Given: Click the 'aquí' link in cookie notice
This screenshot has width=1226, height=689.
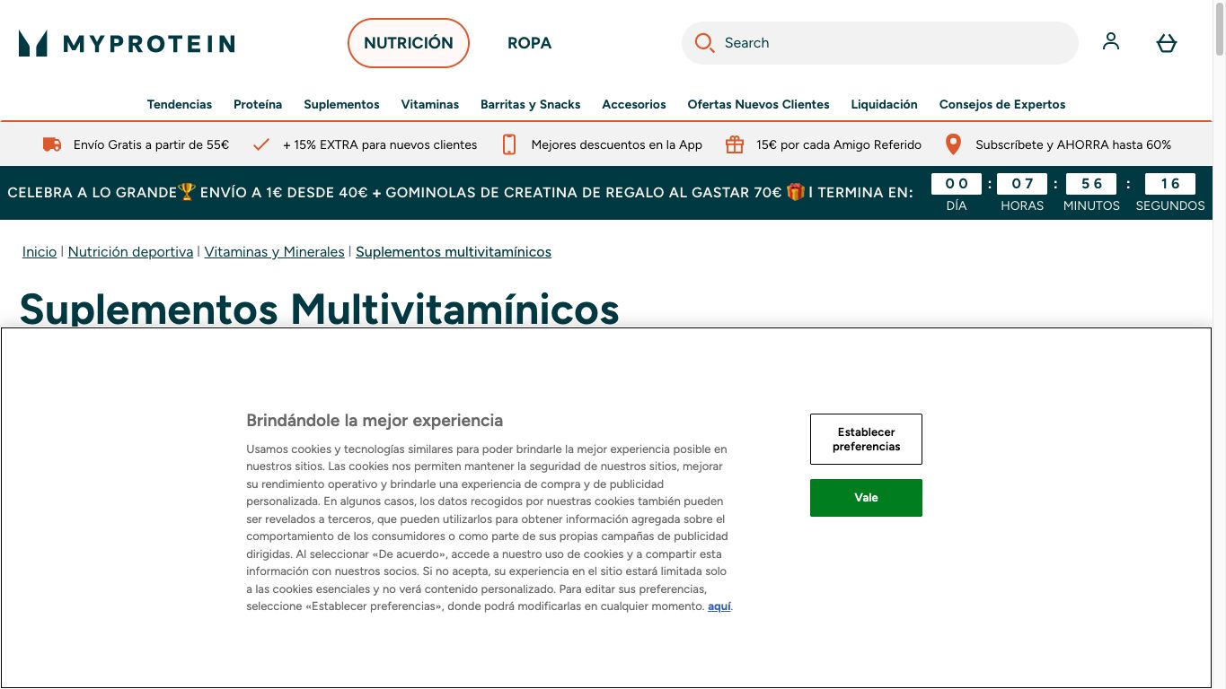Looking at the screenshot, I should [719, 606].
